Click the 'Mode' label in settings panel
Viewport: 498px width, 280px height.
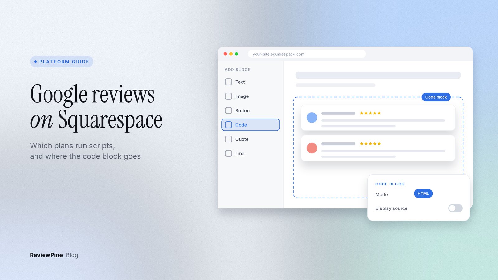382,194
